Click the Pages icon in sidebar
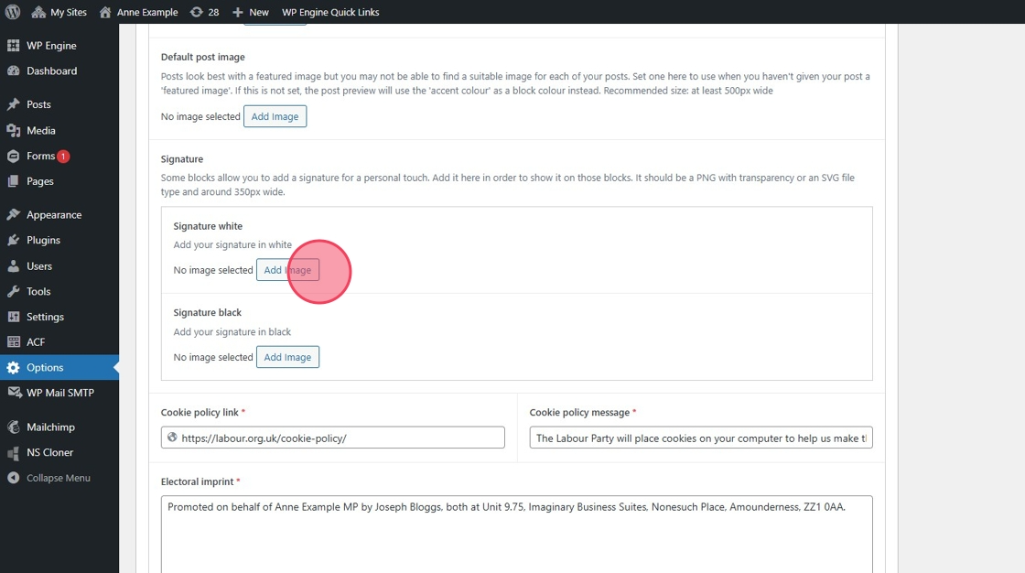 pos(13,181)
